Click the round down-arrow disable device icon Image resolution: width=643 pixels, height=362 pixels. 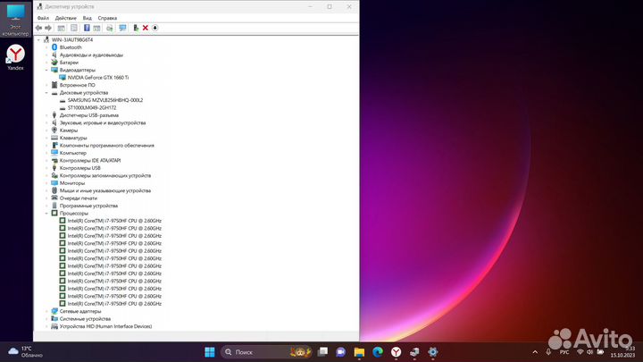[x=155, y=28]
